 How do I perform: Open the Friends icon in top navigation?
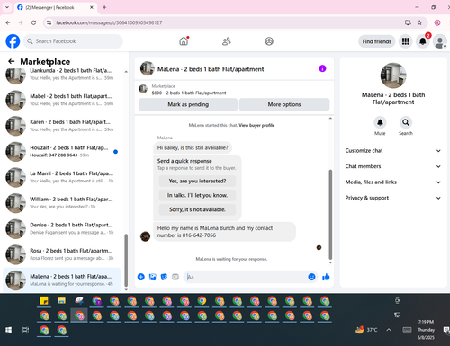click(x=227, y=41)
